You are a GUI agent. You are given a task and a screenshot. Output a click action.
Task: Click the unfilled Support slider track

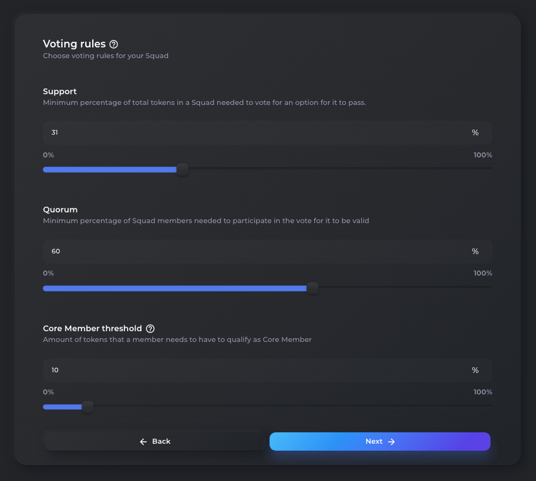click(340, 168)
